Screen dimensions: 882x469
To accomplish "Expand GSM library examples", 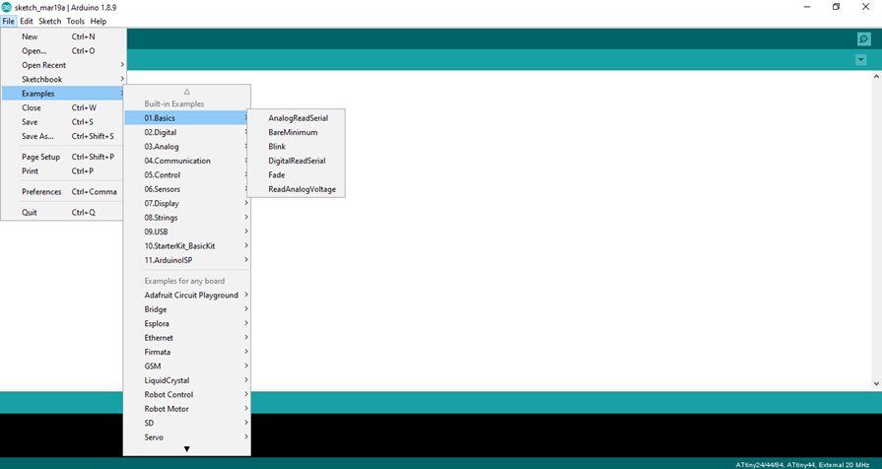I will pyautogui.click(x=187, y=367).
